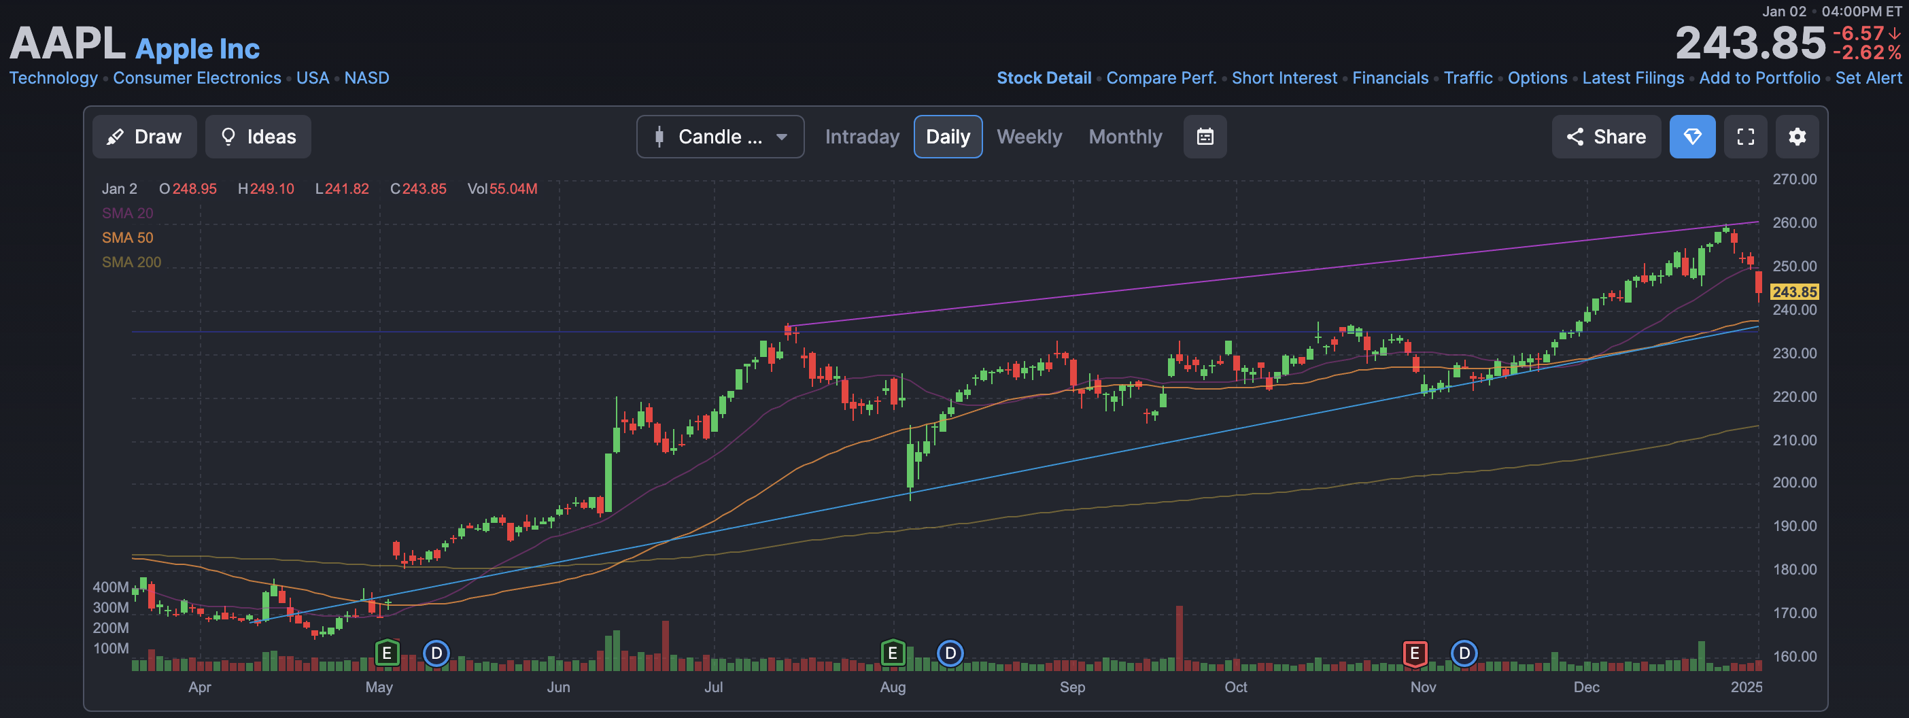The image size is (1909, 718).
Task: Click the August dividend D marker
Action: click(950, 653)
